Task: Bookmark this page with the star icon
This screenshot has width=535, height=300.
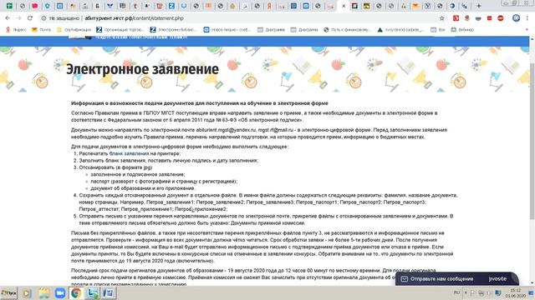Action: (442, 18)
